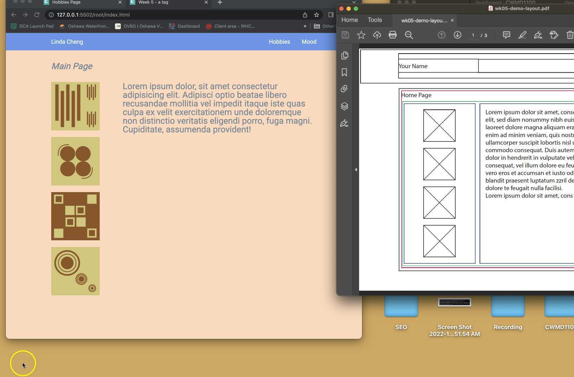Open the find text magnifier tool

pyautogui.click(x=409, y=35)
